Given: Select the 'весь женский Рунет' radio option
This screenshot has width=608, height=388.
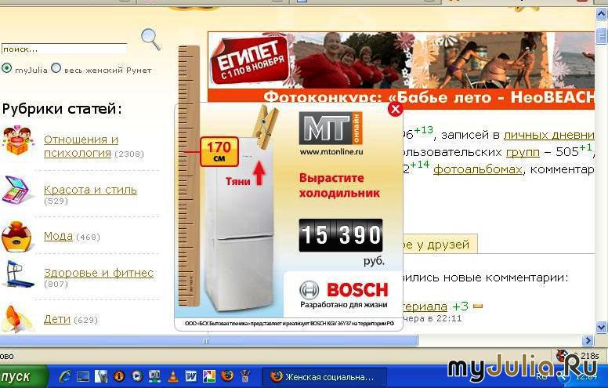Looking at the screenshot, I should click(56, 68).
